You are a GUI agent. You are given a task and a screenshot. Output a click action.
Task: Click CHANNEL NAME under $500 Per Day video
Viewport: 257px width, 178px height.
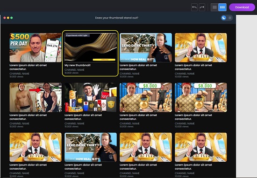[19, 74]
